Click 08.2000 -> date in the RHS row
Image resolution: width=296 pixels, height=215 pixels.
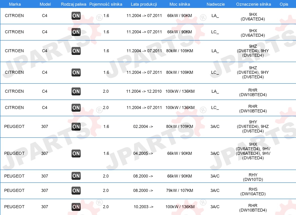pos(143,190)
